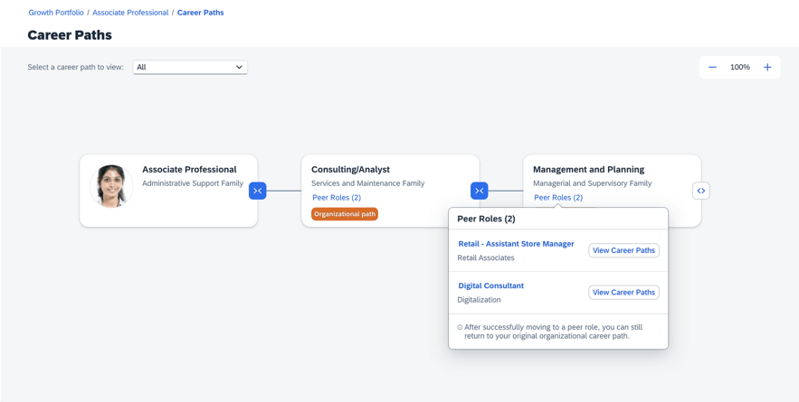This screenshot has height=402, width=799.
Task: Navigate to Associate Professional breadcrumb
Action: point(130,13)
